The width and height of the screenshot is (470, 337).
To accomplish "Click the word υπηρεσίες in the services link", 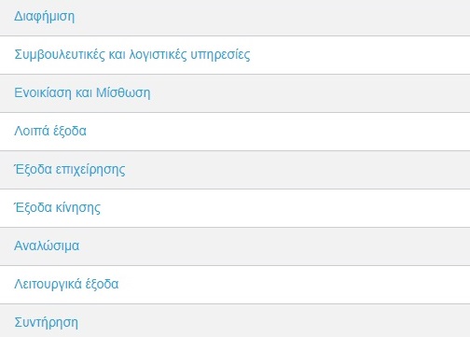I will [220, 55].
